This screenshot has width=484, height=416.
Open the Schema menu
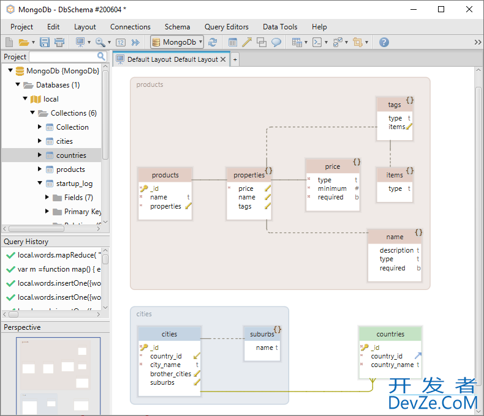coord(177,27)
